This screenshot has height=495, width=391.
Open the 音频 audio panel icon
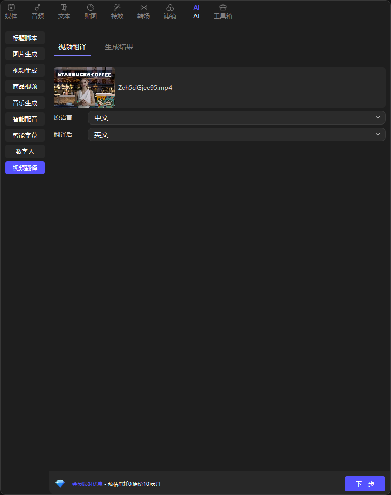click(x=38, y=8)
